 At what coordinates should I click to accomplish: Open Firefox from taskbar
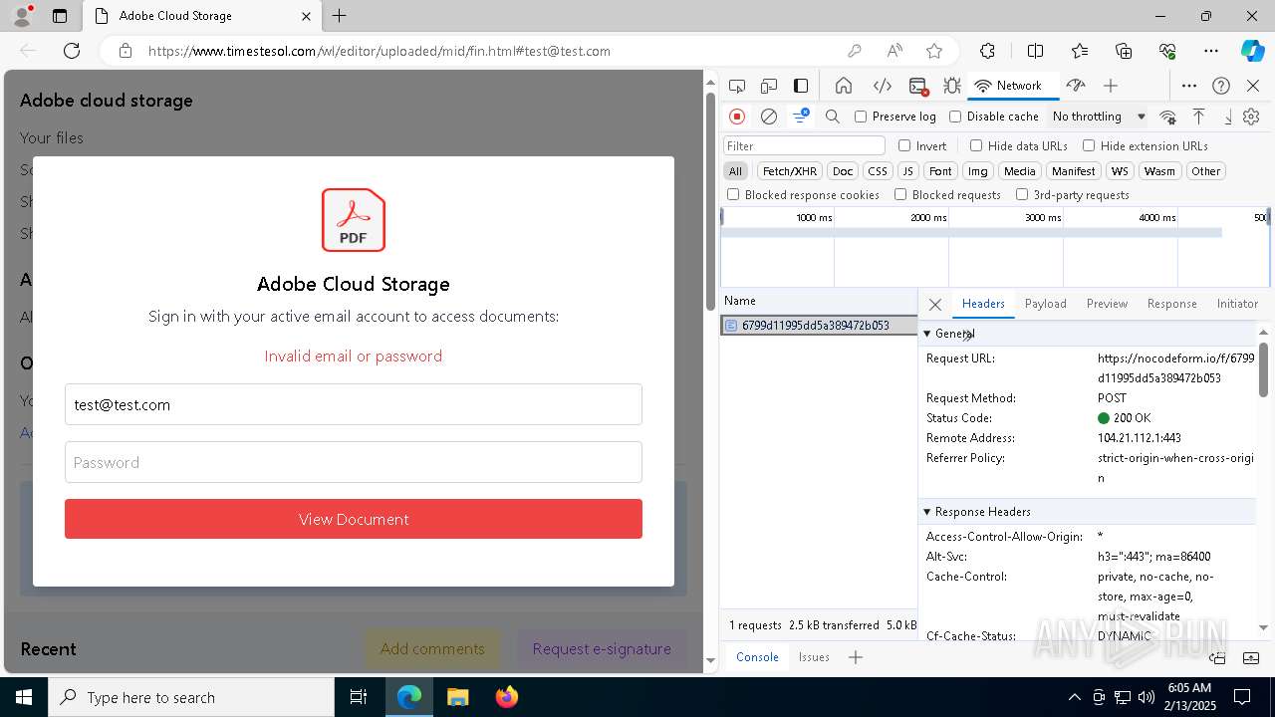pyautogui.click(x=506, y=697)
